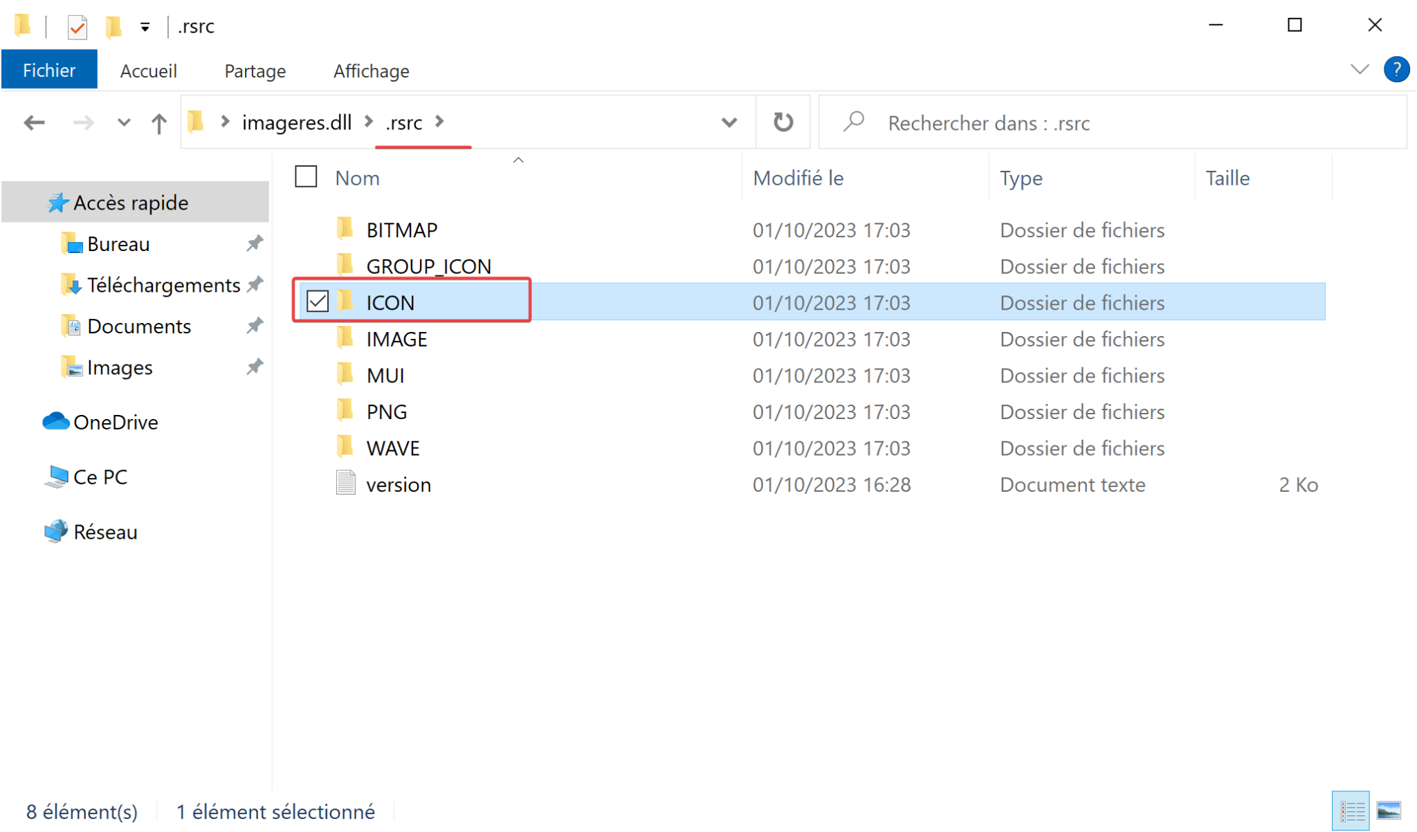Viewport: 1417px width, 832px height.
Task: Collapse the ribbon with the chevron
Action: [x=1358, y=69]
